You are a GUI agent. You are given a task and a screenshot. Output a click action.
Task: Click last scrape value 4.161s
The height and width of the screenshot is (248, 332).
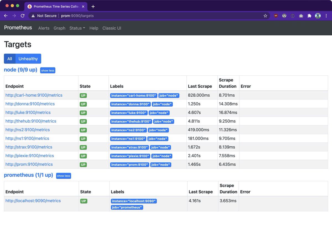click(195, 201)
